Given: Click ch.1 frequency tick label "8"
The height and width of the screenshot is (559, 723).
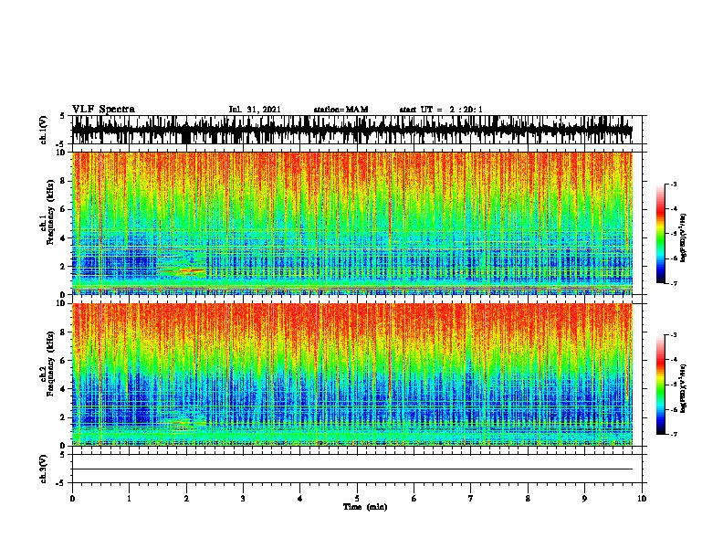Looking at the screenshot, I should click(x=64, y=181).
